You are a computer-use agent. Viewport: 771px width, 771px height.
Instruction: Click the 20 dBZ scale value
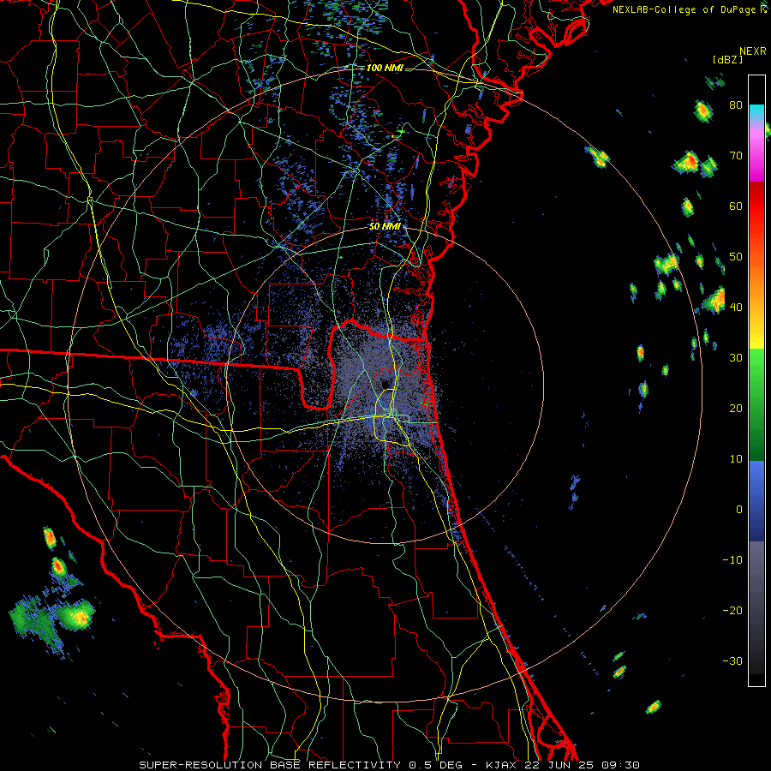pos(736,409)
